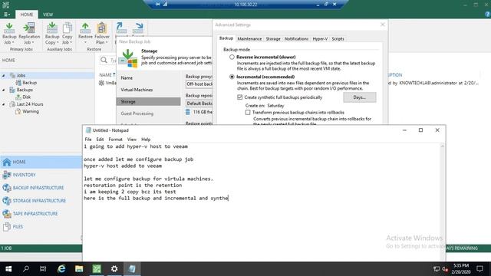The image size is (491, 276).
Task: Switch to the VIEW ribbon tab
Action: (48, 15)
